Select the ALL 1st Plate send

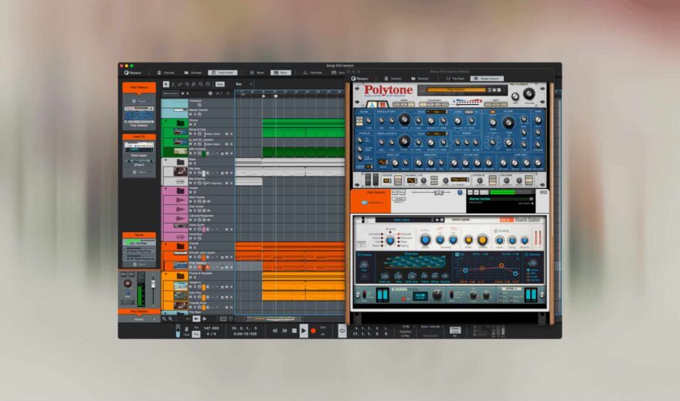coord(139,244)
